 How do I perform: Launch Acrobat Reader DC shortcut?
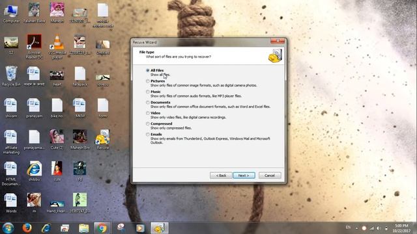pyautogui.click(x=34, y=46)
